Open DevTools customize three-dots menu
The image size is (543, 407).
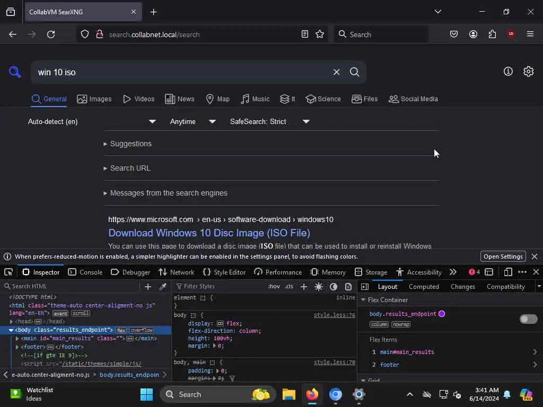[522, 272]
